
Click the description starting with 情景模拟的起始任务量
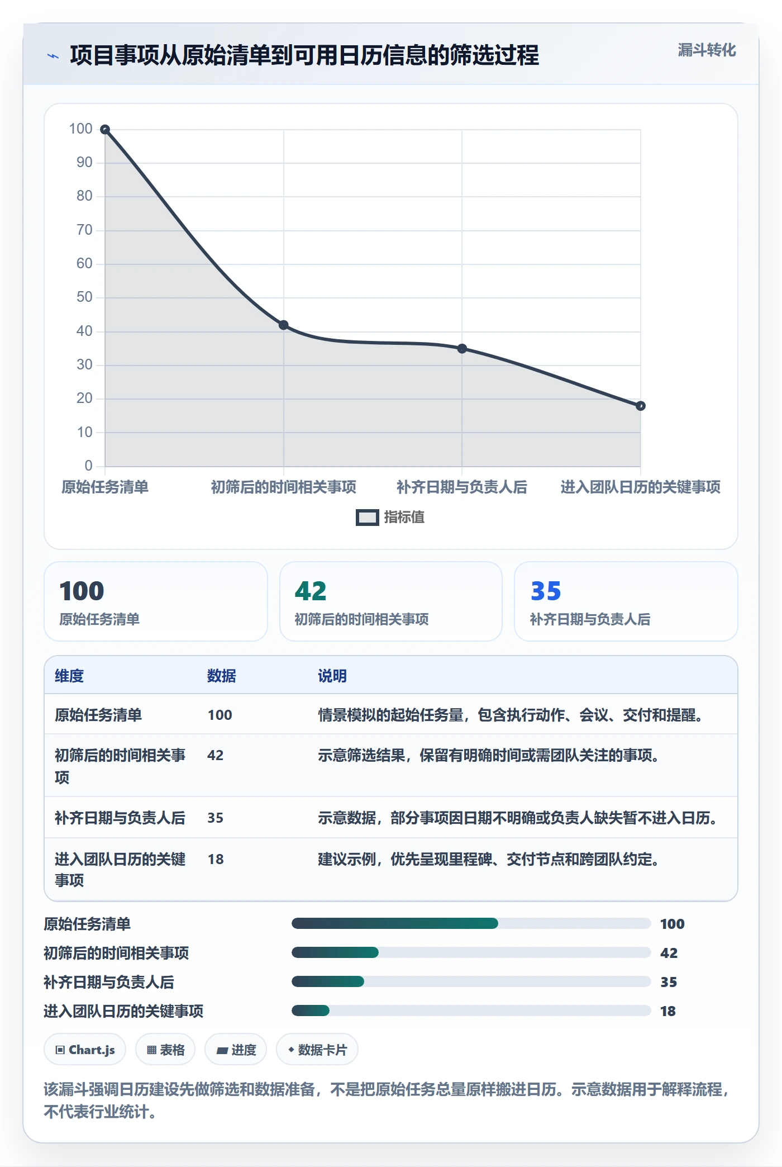pos(511,715)
